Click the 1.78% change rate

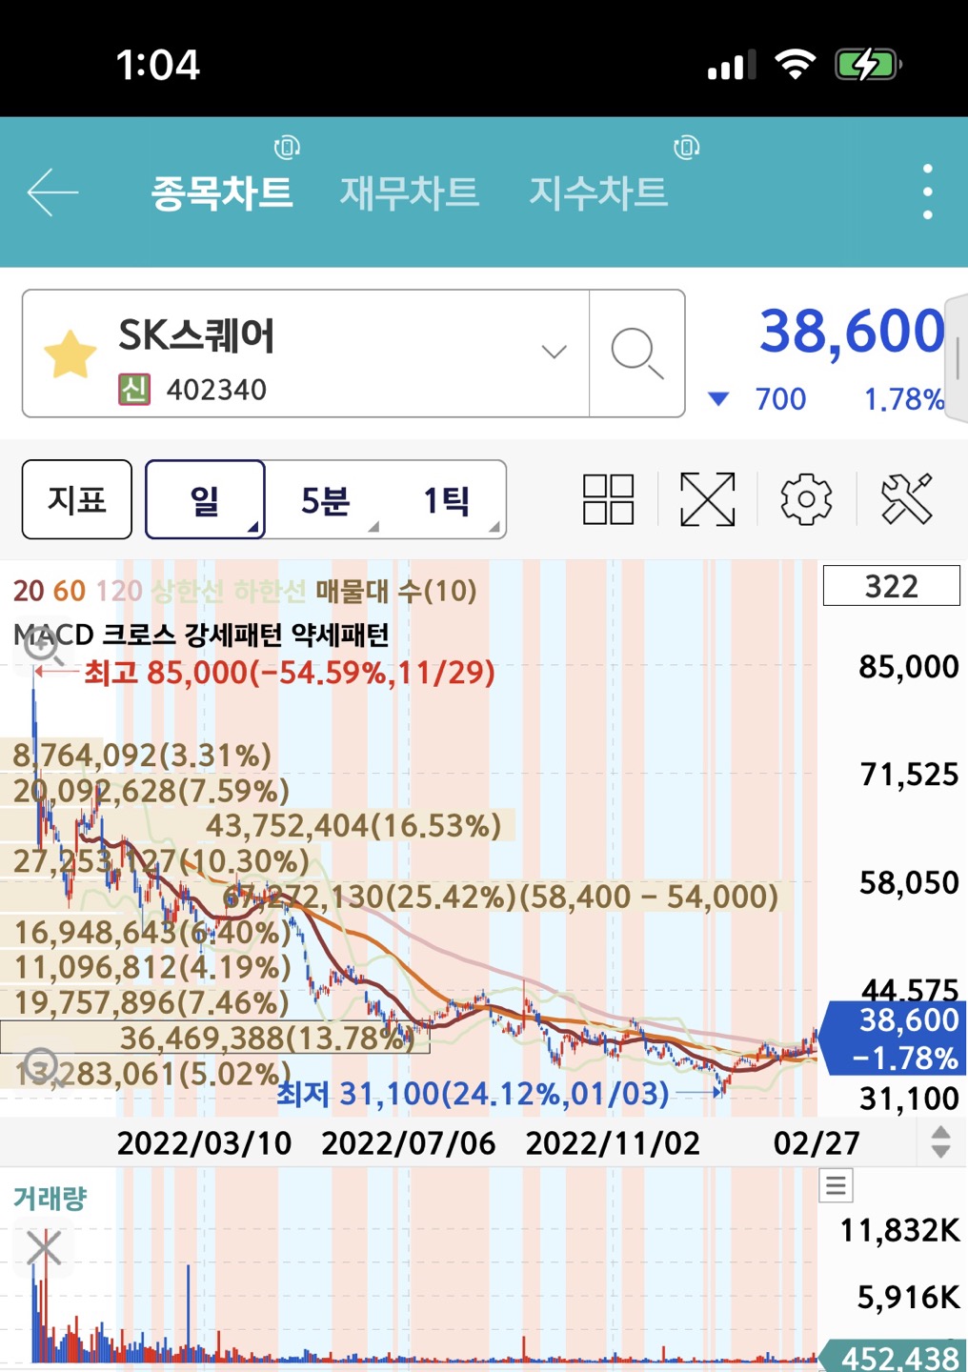pos(904,399)
